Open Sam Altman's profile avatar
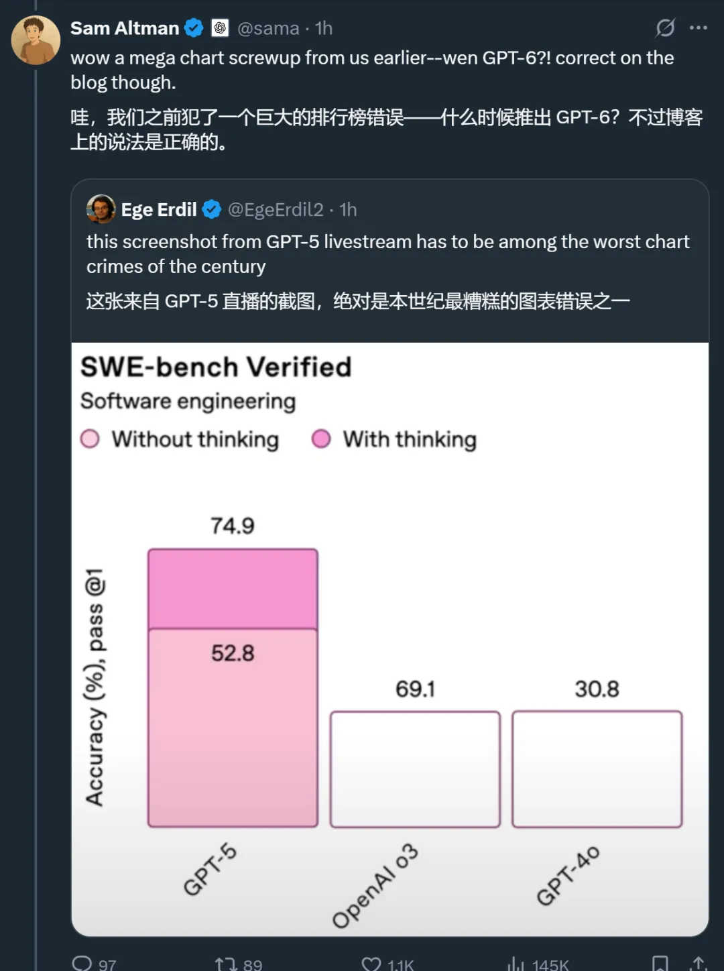The image size is (724, 971). point(36,40)
